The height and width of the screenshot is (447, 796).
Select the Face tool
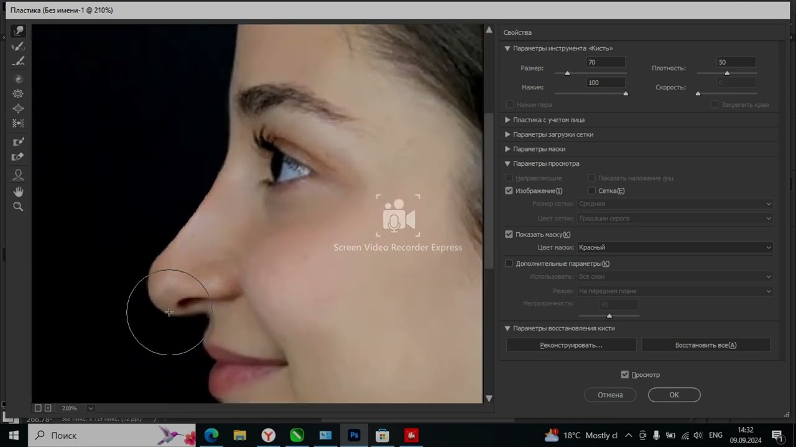coord(18,175)
